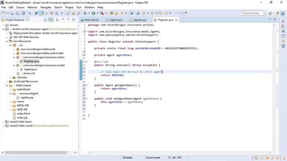The width and height of the screenshot is (287, 161).
Task: Toggle Link with Editor in Project Explorer
Action: 51,20
